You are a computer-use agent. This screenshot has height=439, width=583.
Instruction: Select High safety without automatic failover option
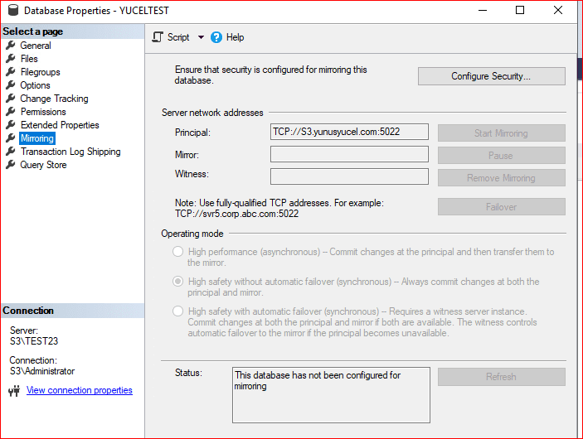point(177,282)
